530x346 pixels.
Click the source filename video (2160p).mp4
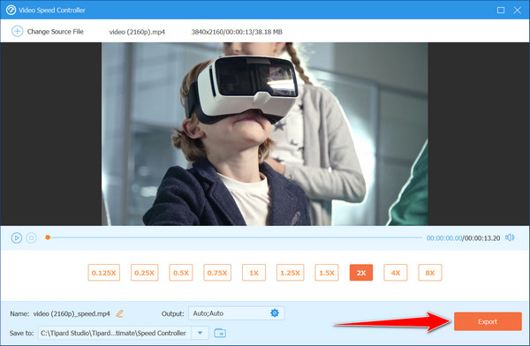[x=137, y=32]
